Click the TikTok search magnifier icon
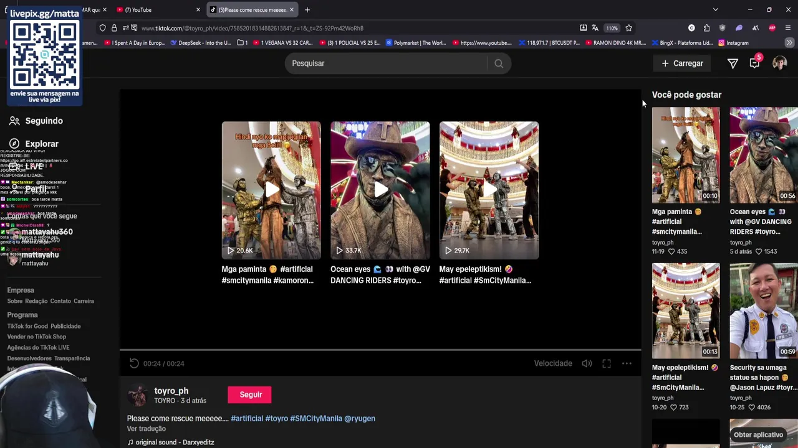798x448 pixels. (x=499, y=63)
